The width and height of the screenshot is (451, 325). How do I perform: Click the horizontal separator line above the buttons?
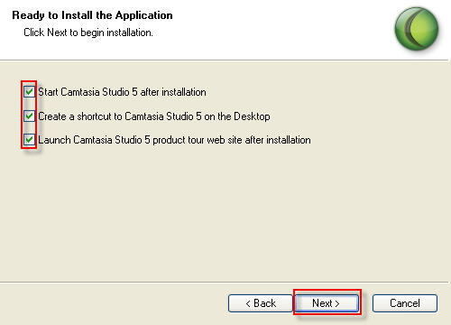[x=225, y=283]
